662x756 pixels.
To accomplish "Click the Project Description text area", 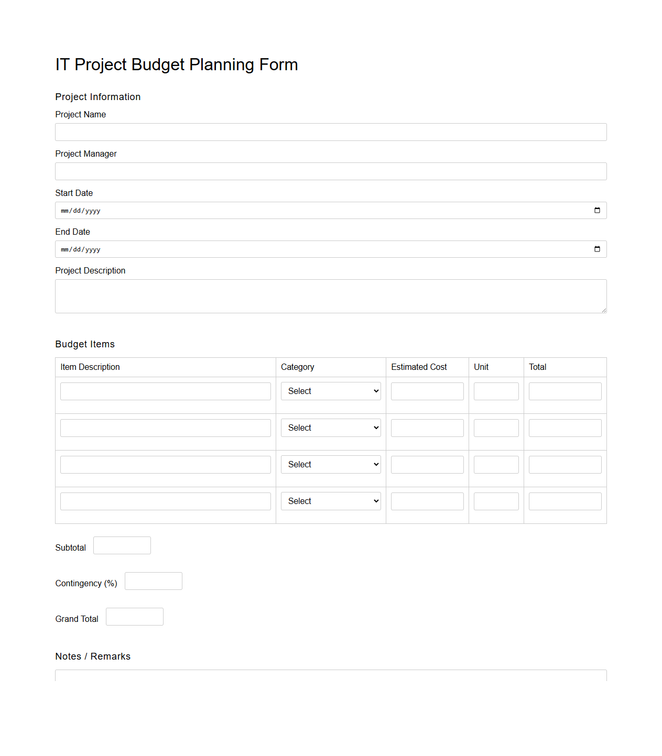I will point(331,295).
